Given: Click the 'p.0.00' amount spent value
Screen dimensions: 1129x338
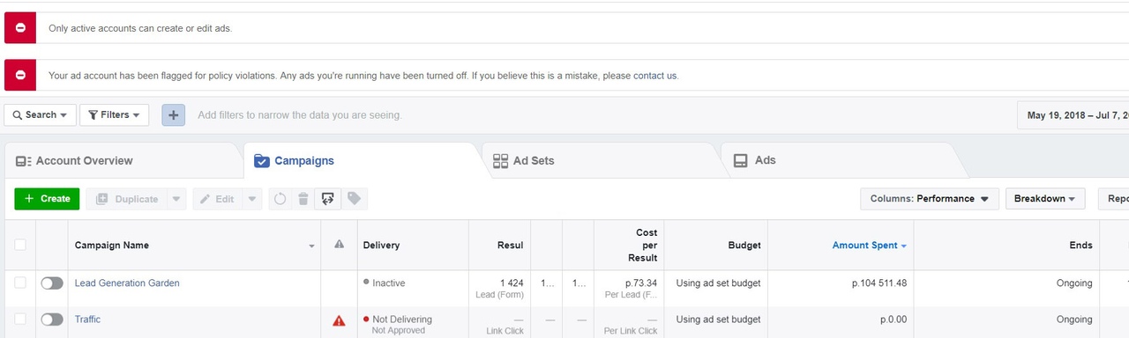Looking at the screenshot, I should tap(893, 320).
